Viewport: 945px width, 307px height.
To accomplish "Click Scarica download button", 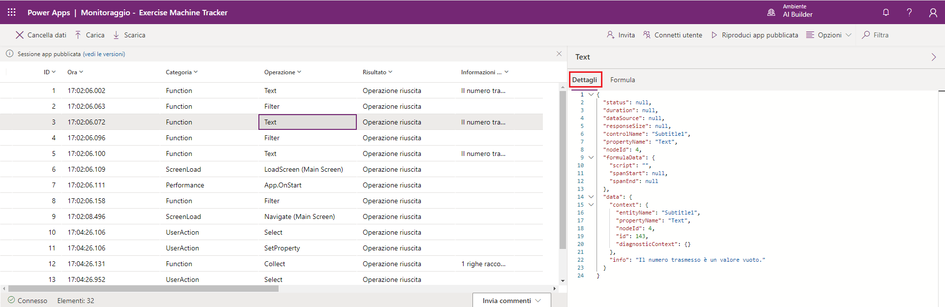I will click(x=129, y=35).
